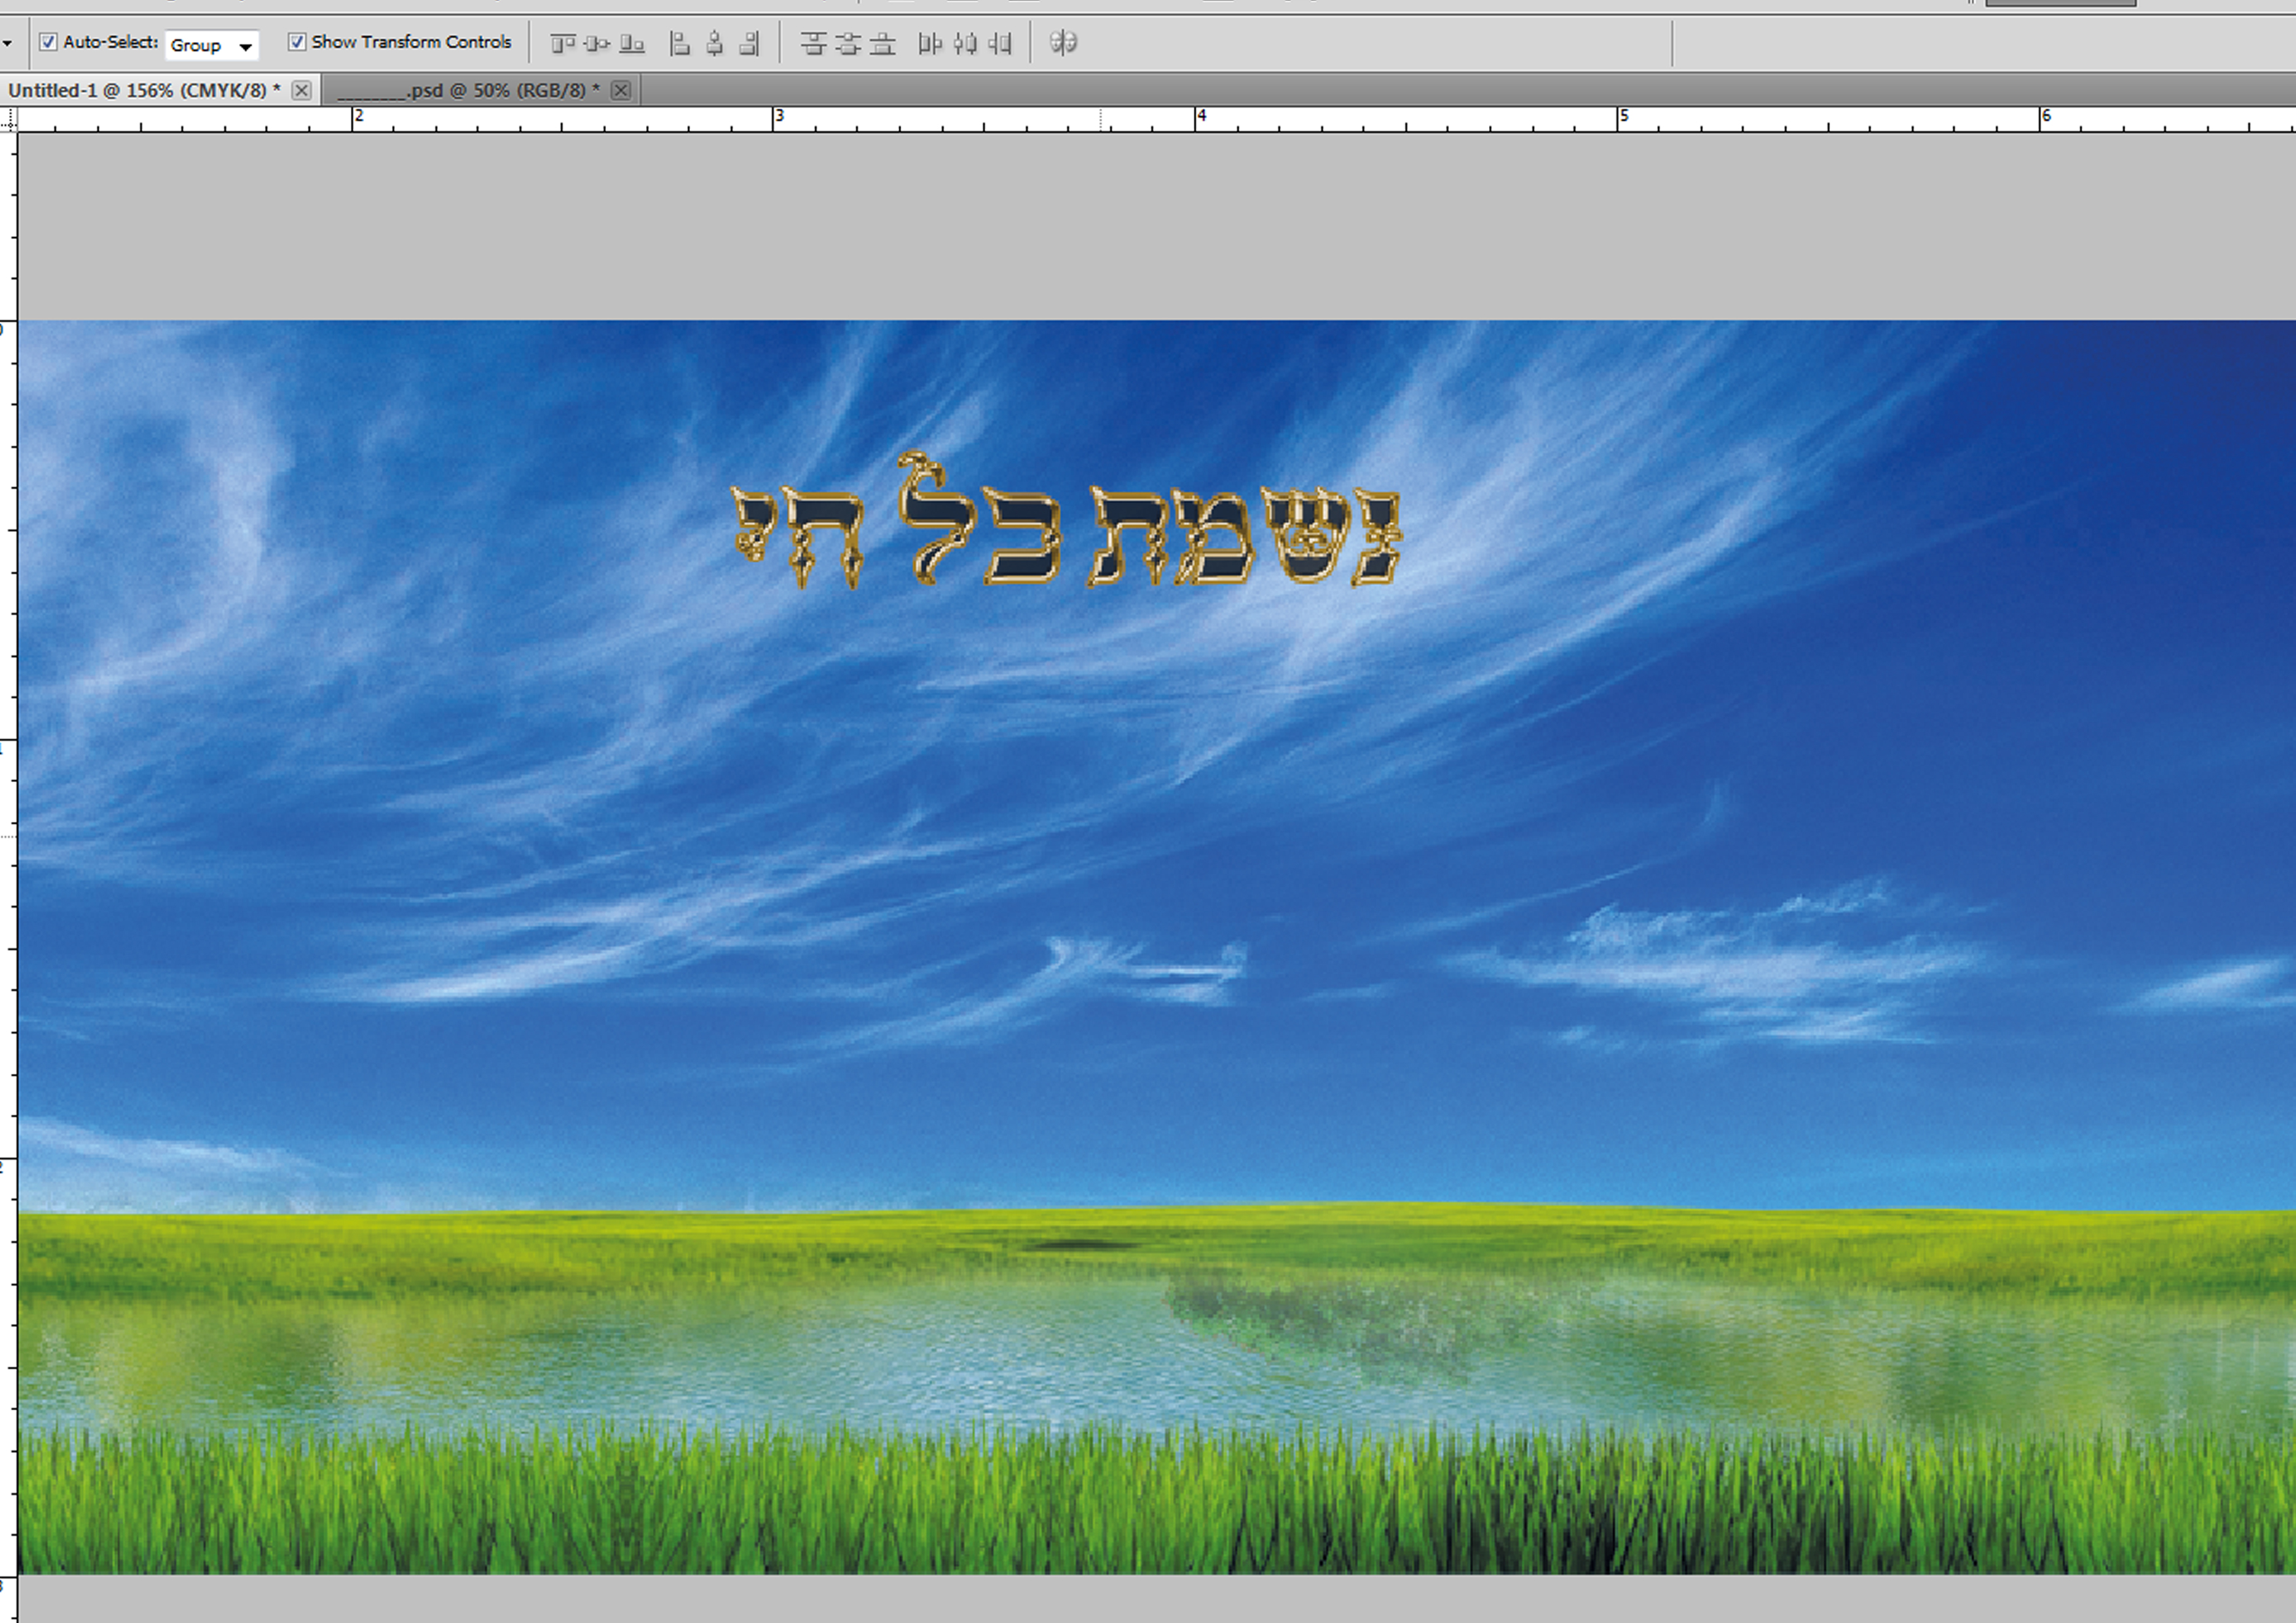This screenshot has width=2296, height=1623.
Task: Click the Distribute Left Edges icon
Action: [930, 43]
